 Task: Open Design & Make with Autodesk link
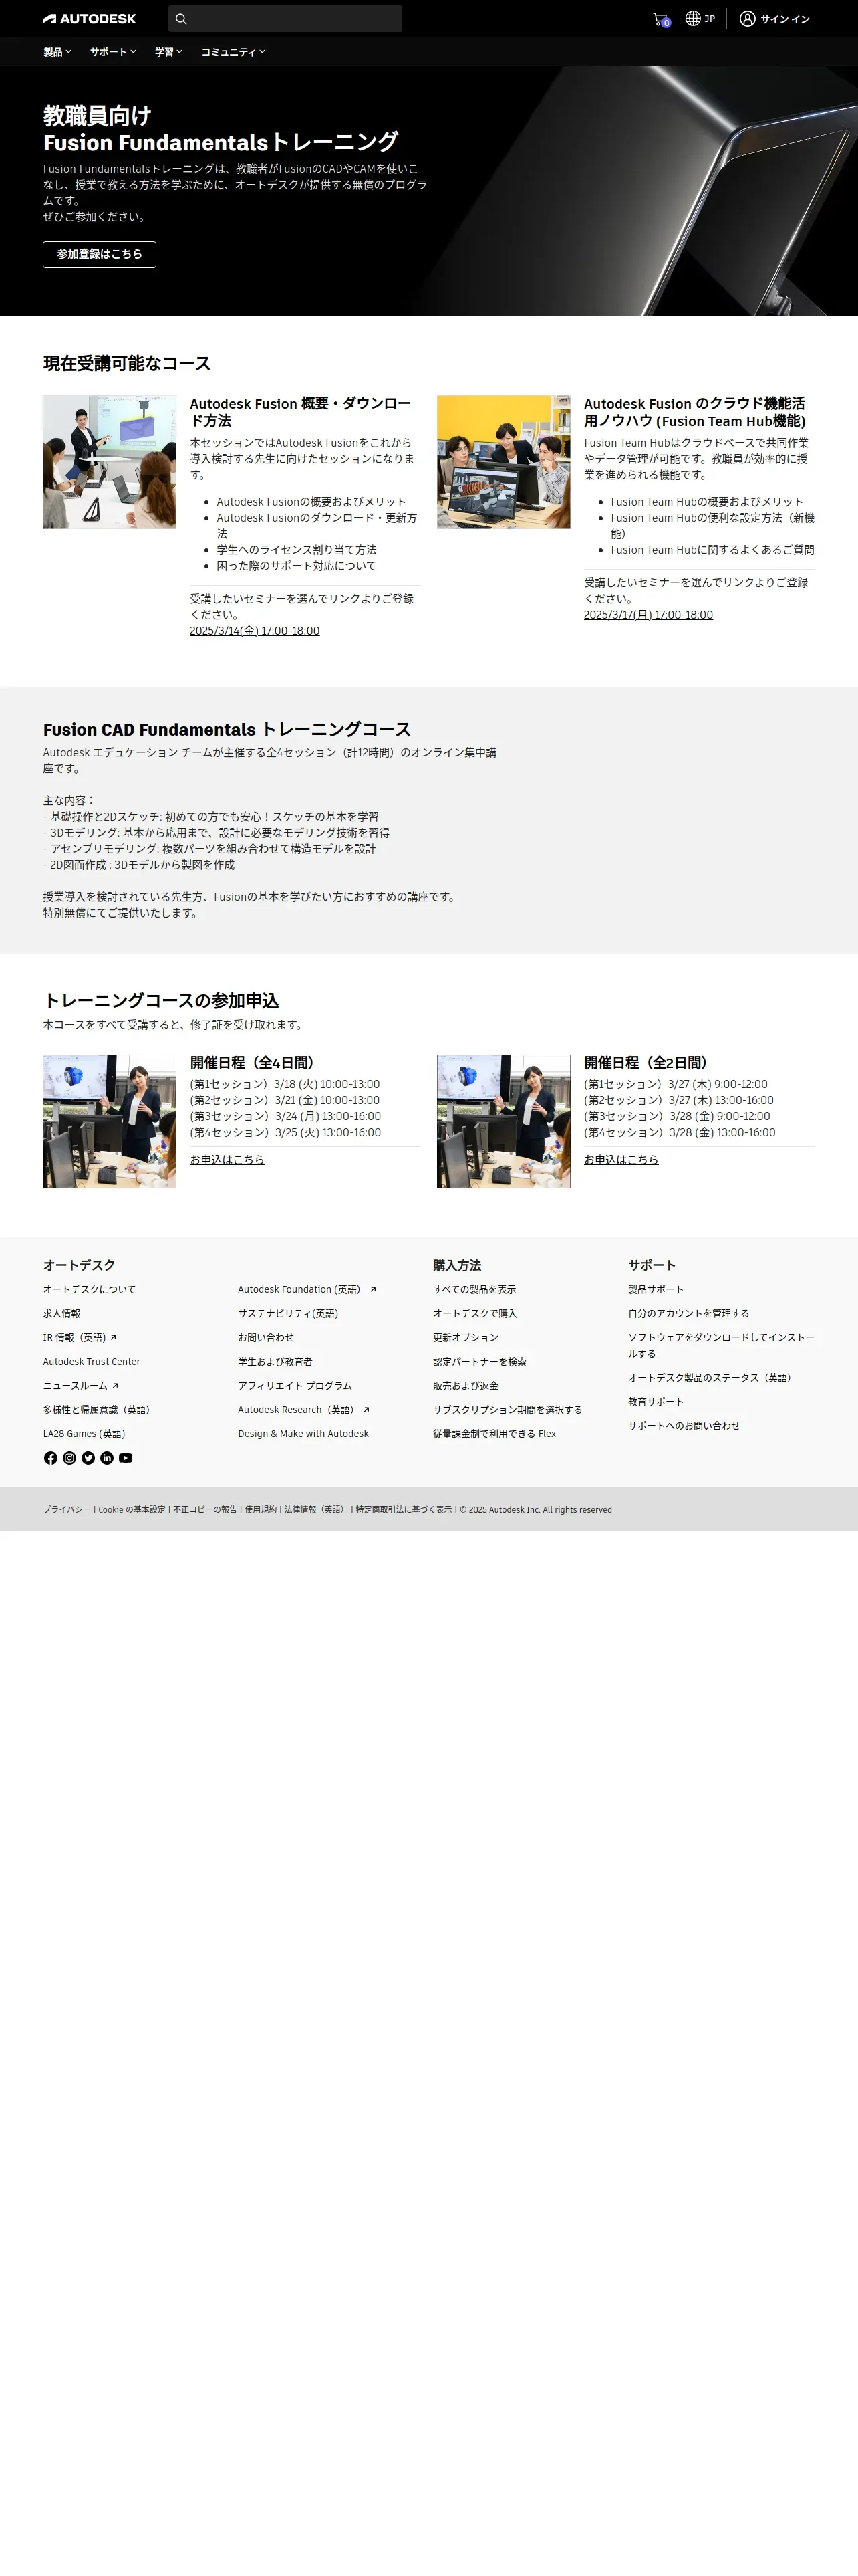click(x=303, y=1434)
